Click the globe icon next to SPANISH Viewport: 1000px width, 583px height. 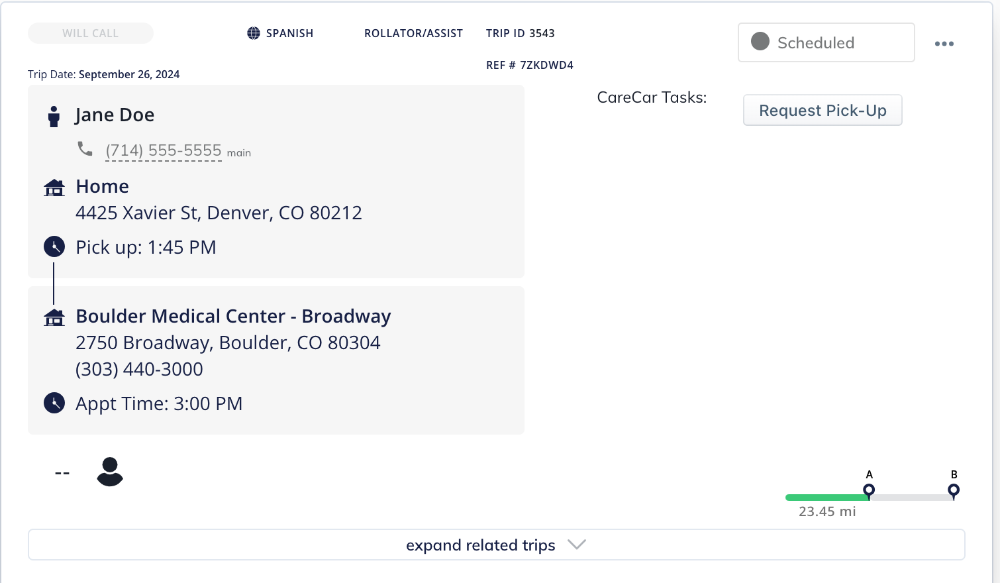click(x=254, y=33)
